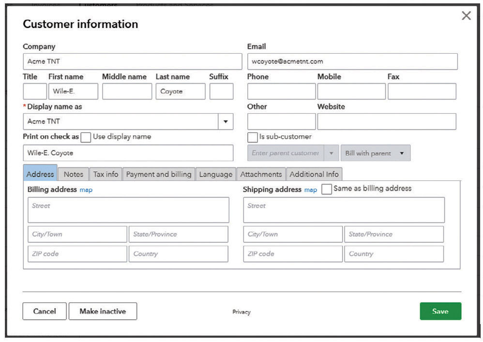The width and height of the screenshot is (483, 342).
Task: Go to the Attachments tab
Action: pyautogui.click(x=261, y=174)
